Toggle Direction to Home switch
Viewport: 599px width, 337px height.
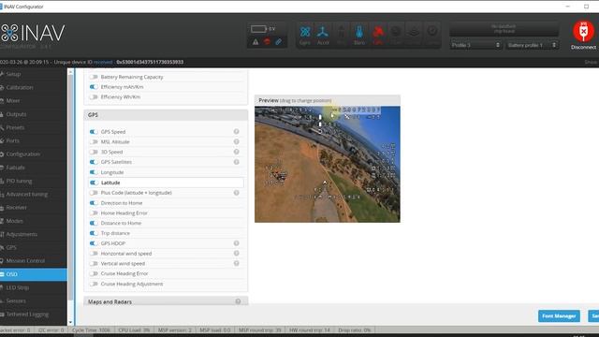(94, 203)
